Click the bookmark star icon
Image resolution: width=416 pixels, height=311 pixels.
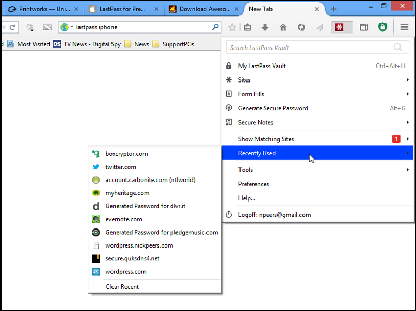[x=232, y=27]
